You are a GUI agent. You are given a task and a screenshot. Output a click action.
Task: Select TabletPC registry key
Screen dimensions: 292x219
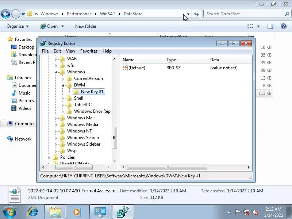tap(83, 105)
